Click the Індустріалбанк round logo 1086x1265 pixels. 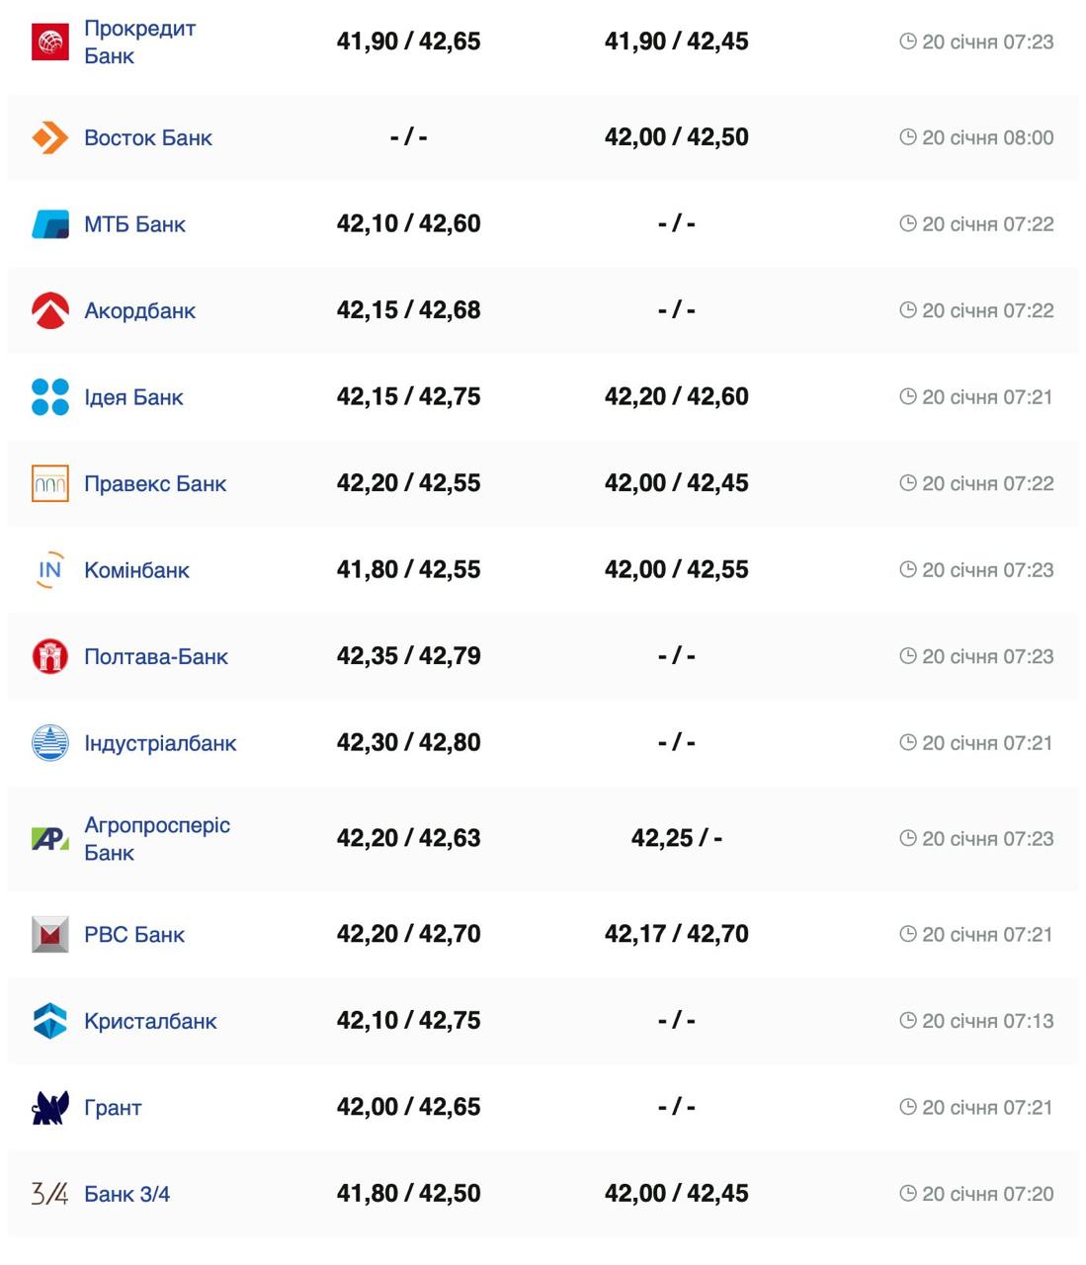pyautogui.click(x=50, y=743)
